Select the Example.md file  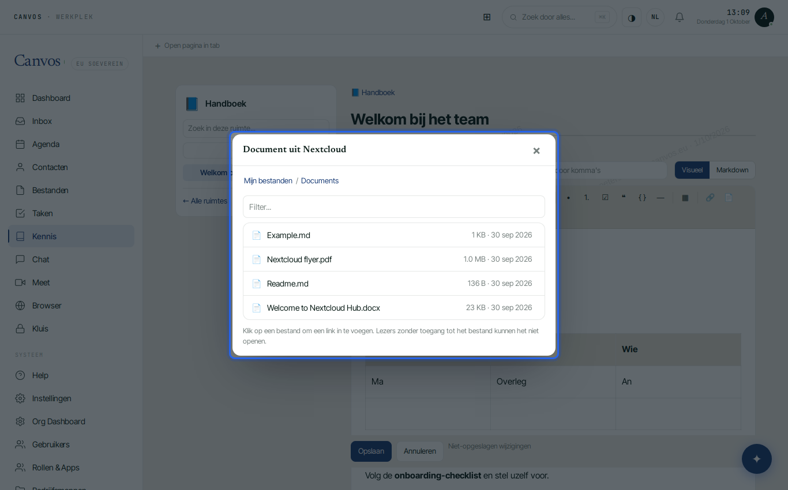coord(394,235)
